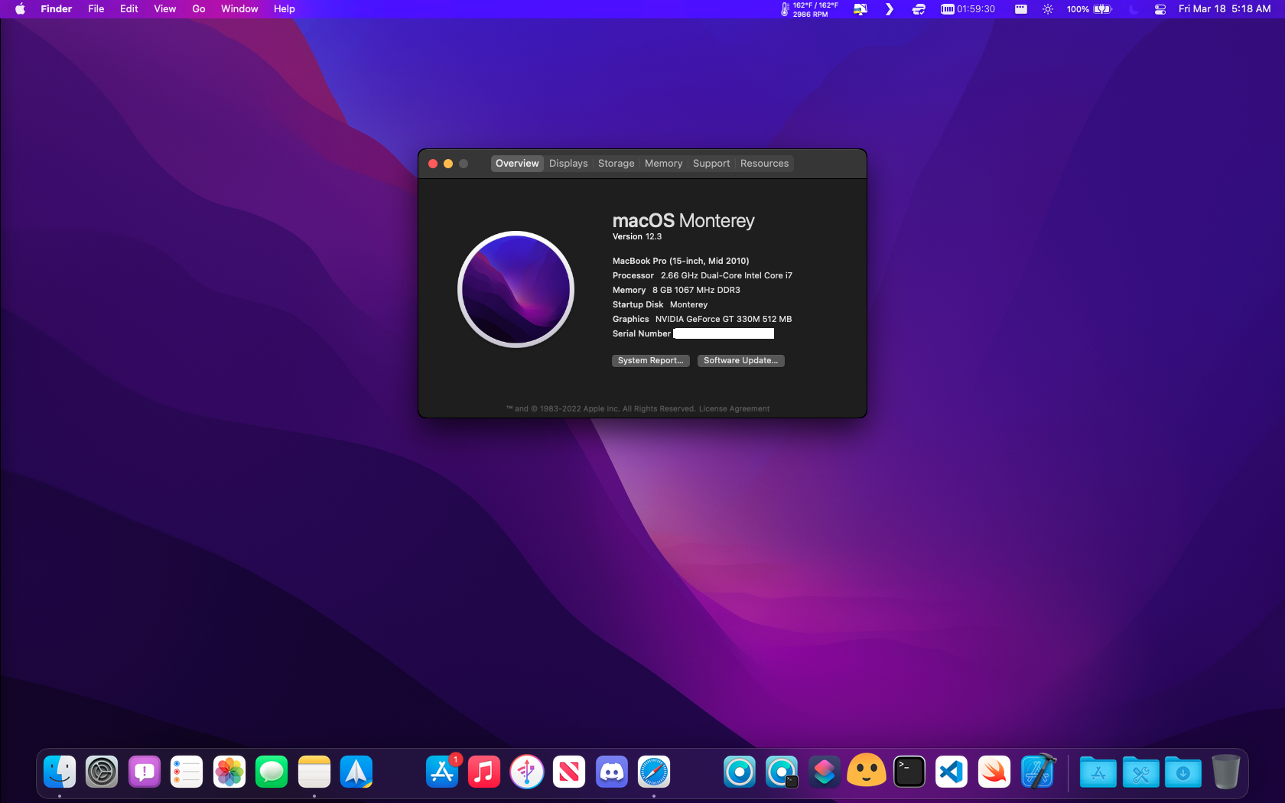
Task: Open the Reminders app in Dock
Action: (187, 772)
